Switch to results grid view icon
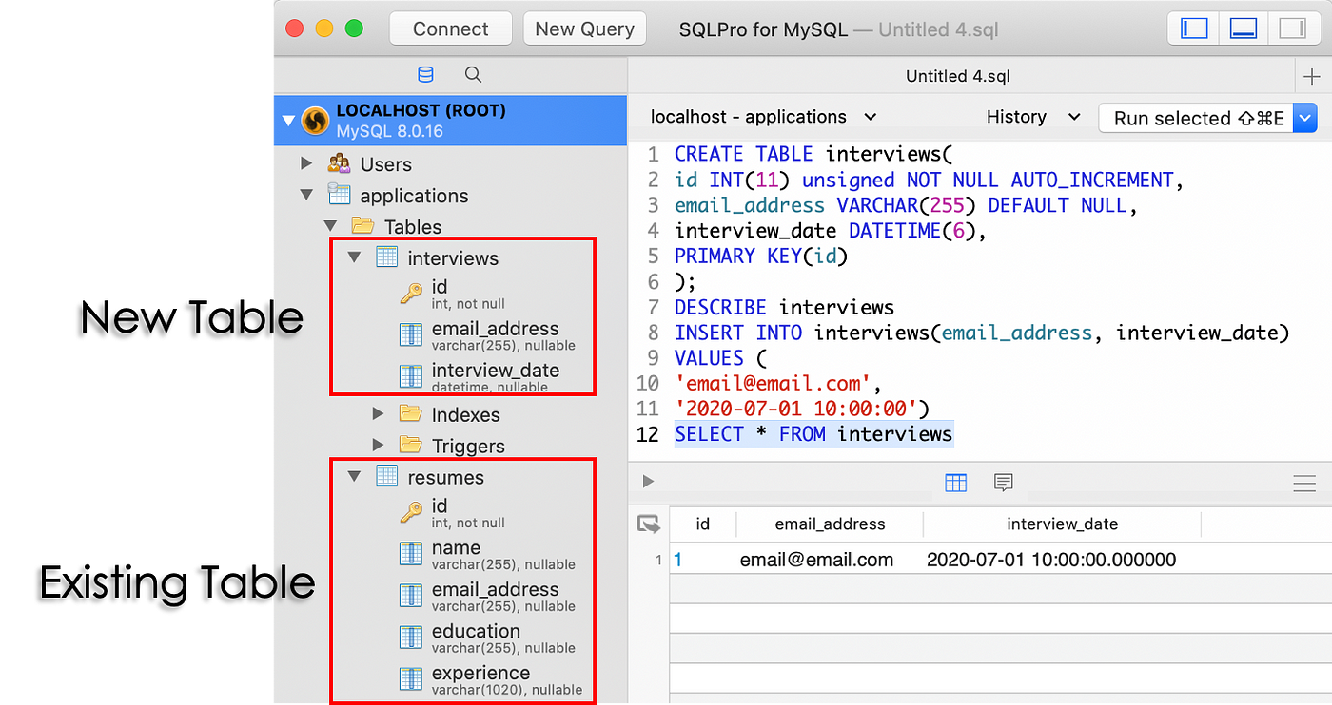 955,483
